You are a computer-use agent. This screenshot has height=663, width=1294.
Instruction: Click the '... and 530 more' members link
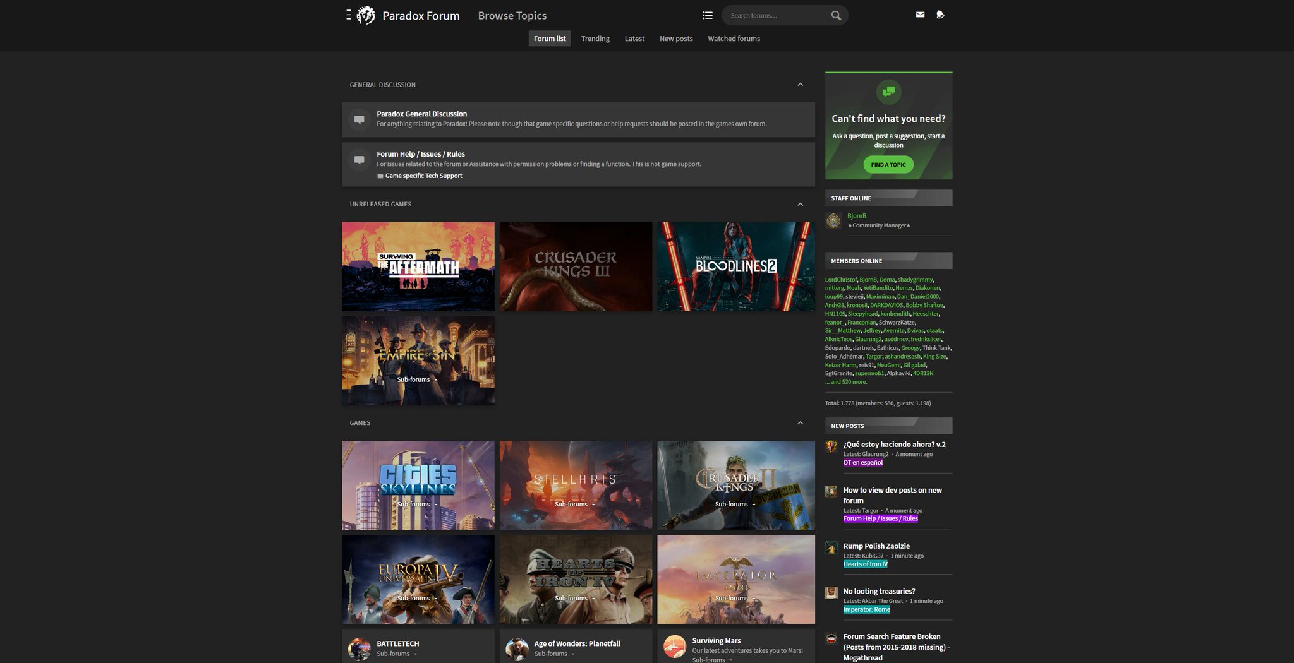click(846, 382)
